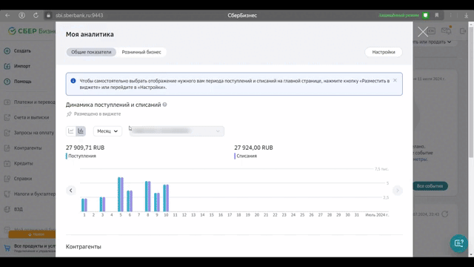
Task: Open Платежи и переводы in the sidebar
Action: click(x=30, y=102)
